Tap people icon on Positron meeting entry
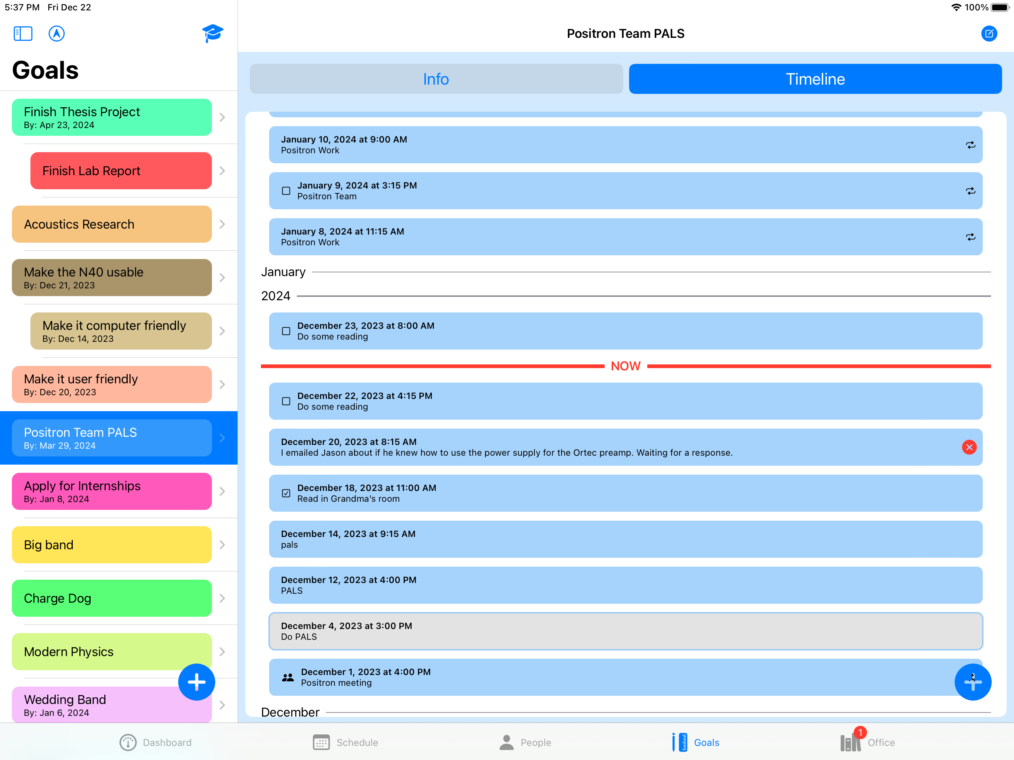This screenshot has height=760, width=1014. click(288, 678)
